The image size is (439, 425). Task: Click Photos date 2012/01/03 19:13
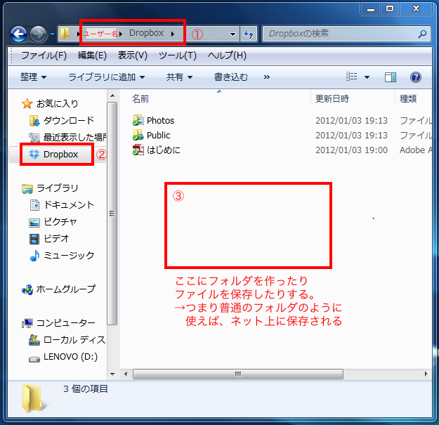[351, 121]
